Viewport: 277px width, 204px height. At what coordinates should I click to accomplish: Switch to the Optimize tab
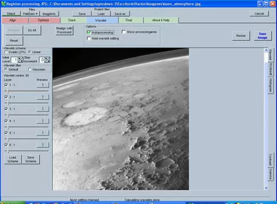tap(45, 20)
